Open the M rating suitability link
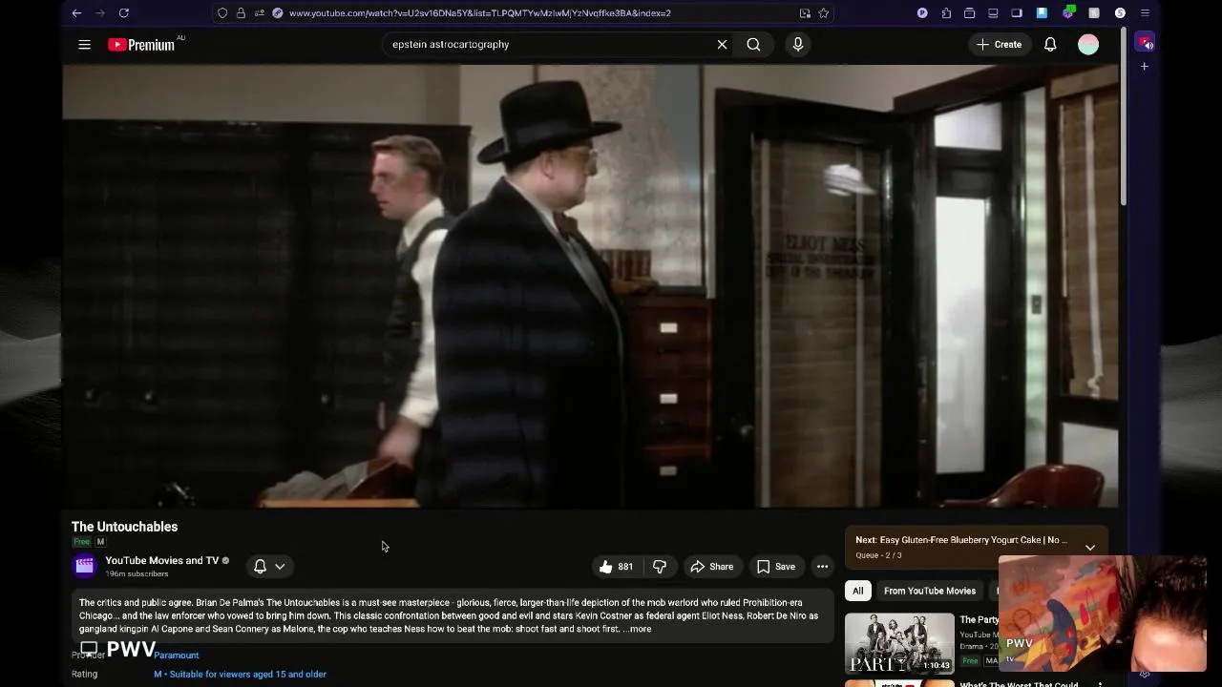Image resolution: width=1222 pixels, height=687 pixels. 241,675
